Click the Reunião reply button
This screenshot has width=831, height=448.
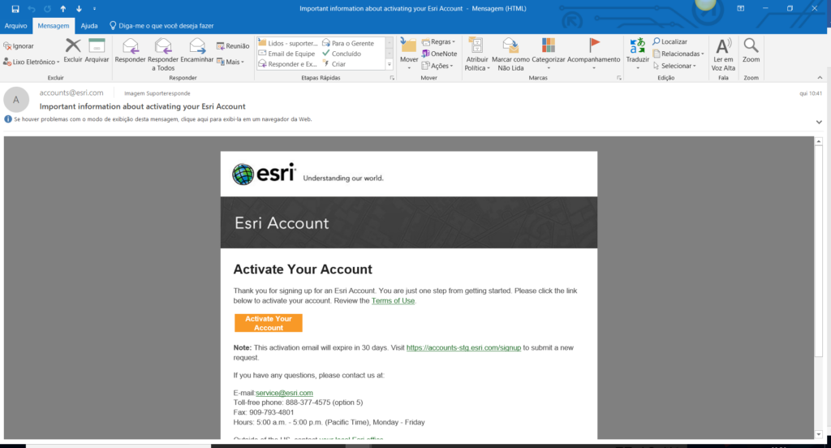(233, 46)
